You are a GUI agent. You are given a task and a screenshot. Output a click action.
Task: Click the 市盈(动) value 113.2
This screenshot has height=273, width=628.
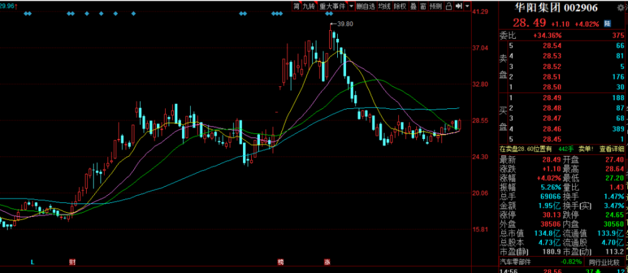click(615, 252)
